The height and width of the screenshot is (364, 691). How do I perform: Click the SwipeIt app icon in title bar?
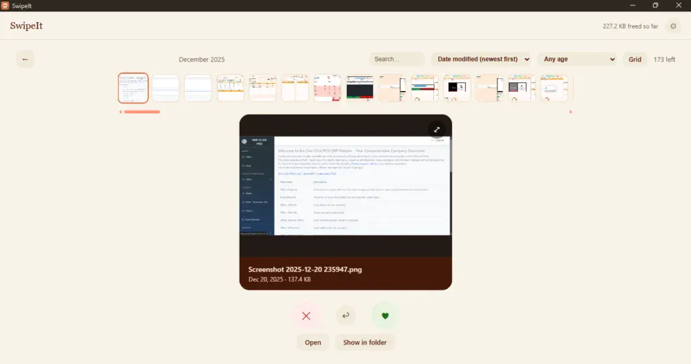point(5,5)
